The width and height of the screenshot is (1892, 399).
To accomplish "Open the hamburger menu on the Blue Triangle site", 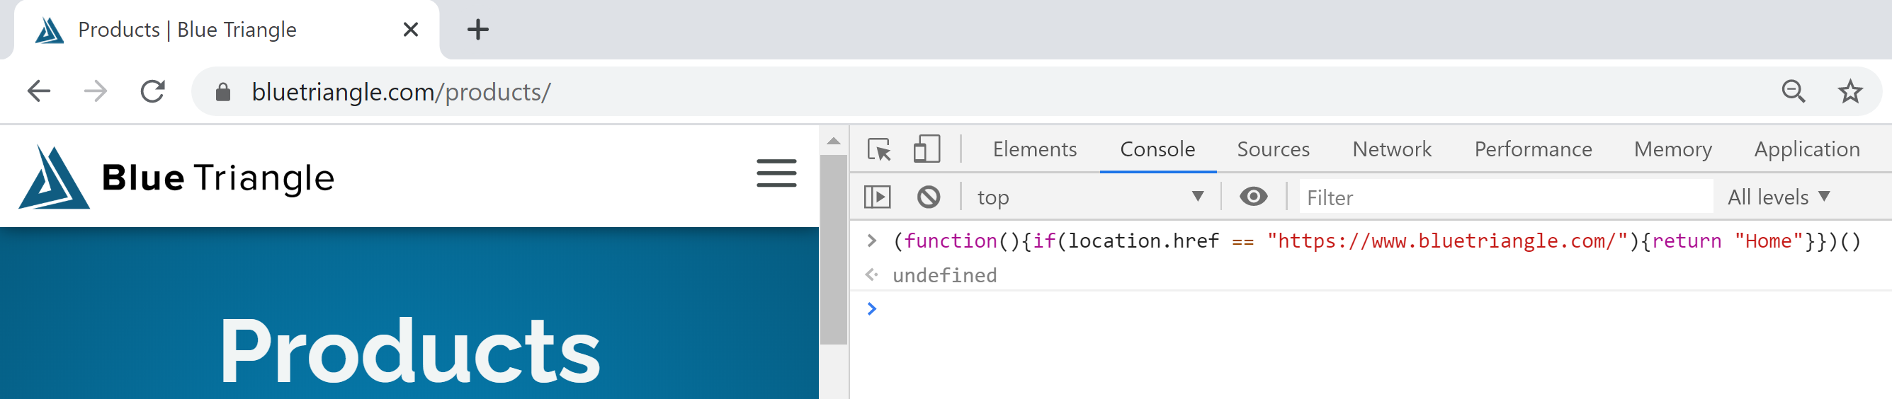I will (x=776, y=173).
